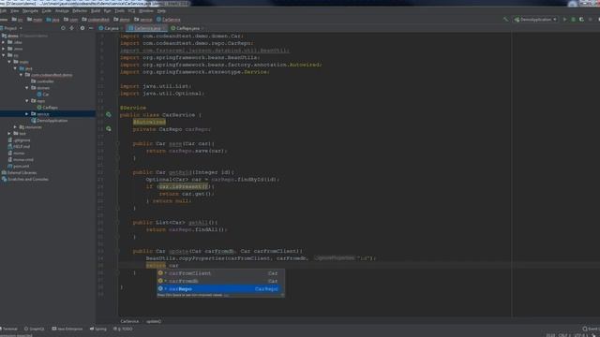Click the main folder breadcrumb
600x337 pixels.
point(35,20)
